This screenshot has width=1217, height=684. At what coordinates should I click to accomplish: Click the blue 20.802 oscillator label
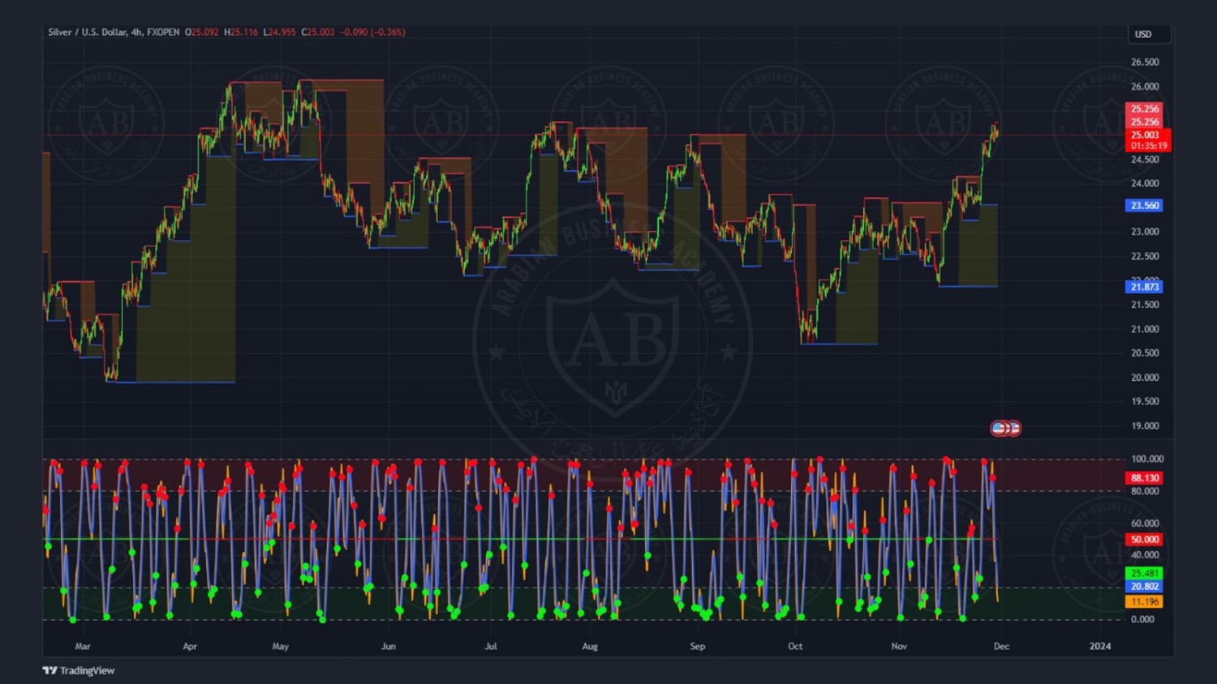(x=1145, y=587)
